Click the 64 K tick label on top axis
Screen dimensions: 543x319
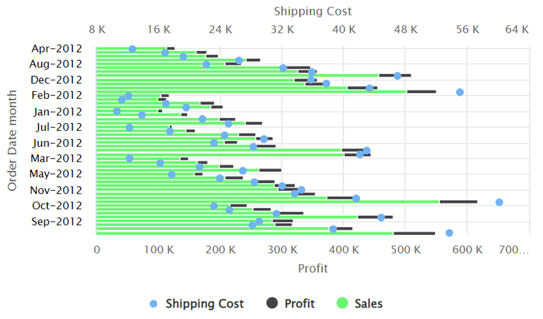[516, 30]
